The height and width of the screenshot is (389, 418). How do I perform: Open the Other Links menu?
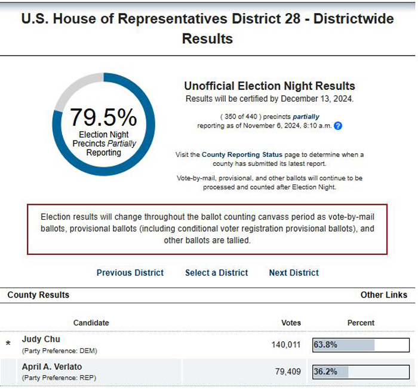(383, 295)
